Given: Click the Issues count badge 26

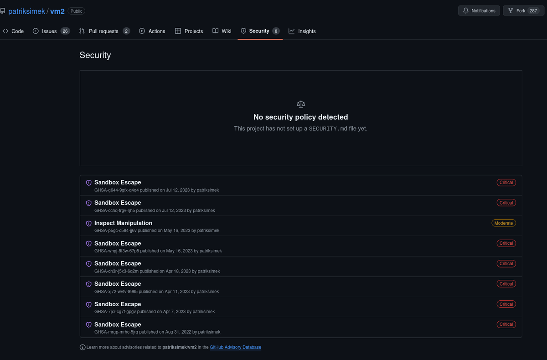Looking at the screenshot, I should pos(65,31).
